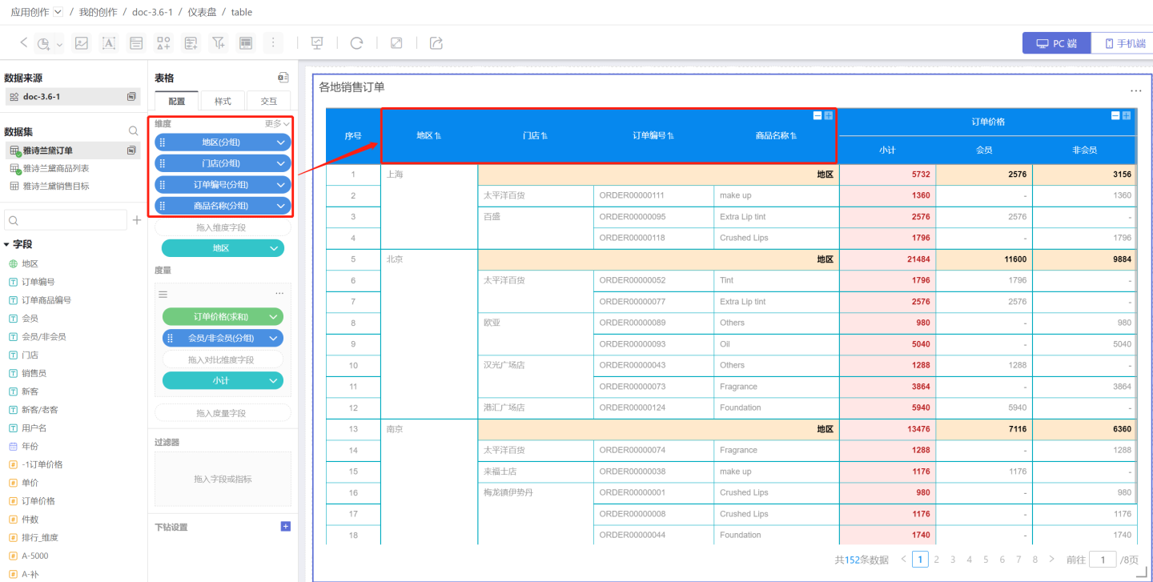
Task: Switch to 手机端 mobile view
Action: [1121, 43]
